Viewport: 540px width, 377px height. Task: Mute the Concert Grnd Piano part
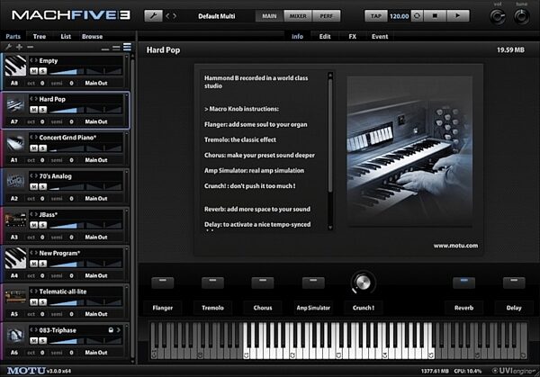click(x=34, y=148)
